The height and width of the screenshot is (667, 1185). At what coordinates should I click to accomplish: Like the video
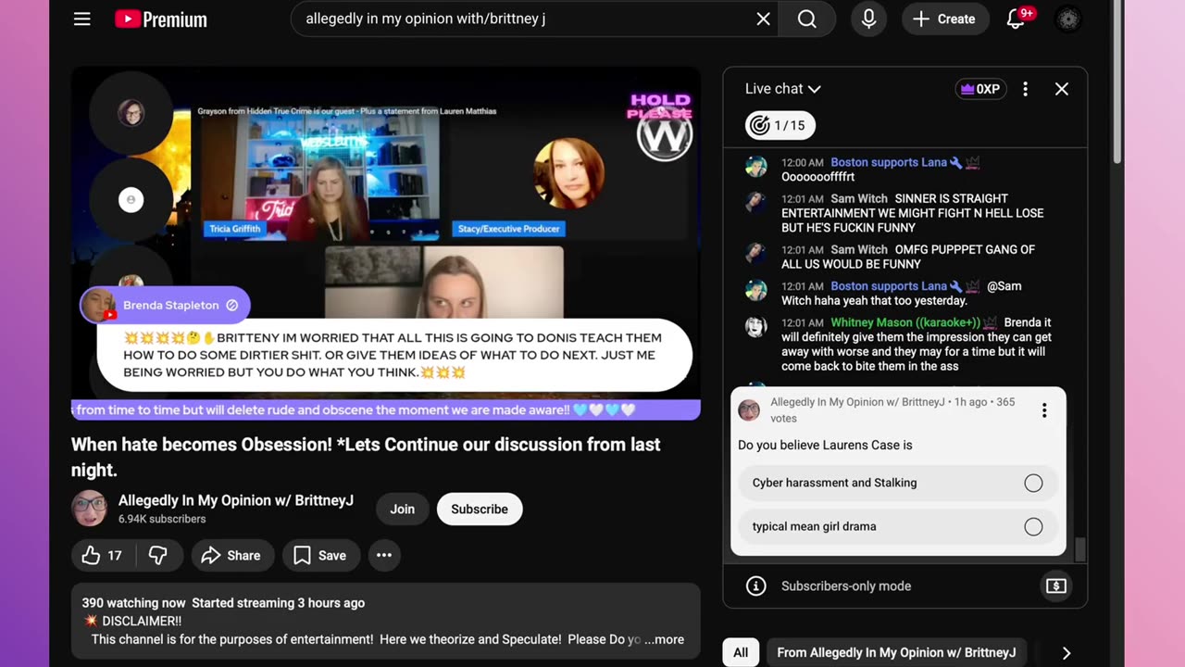[103, 555]
